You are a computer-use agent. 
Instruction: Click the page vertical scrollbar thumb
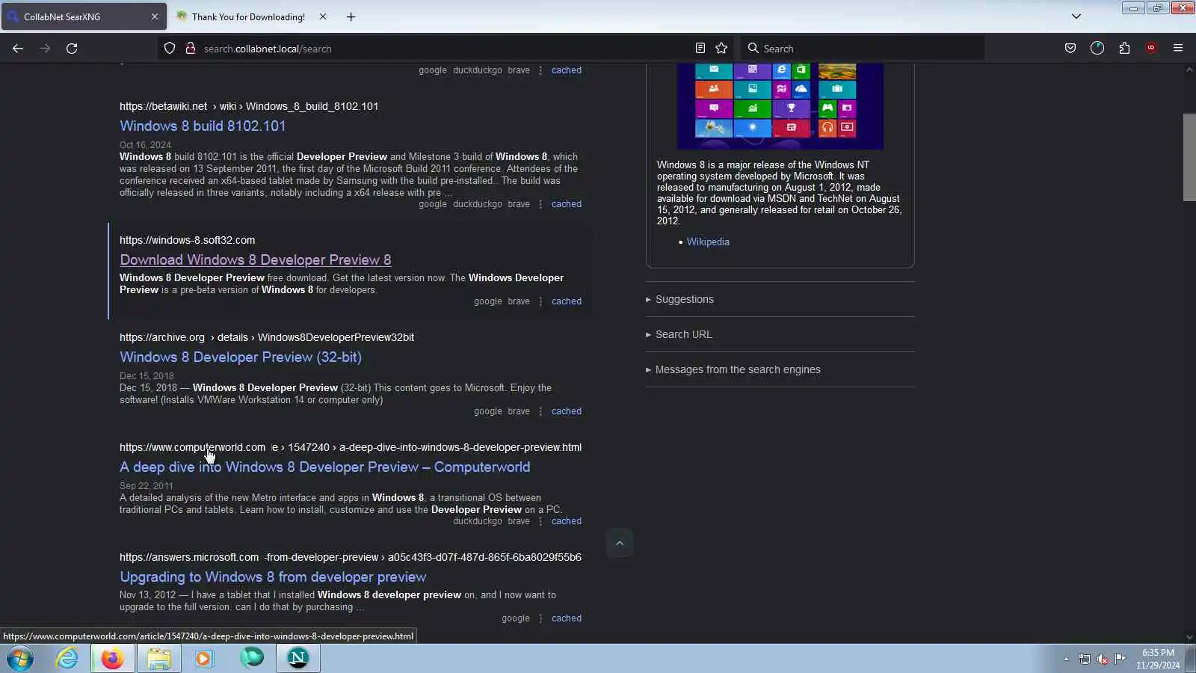pos(1189,157)
